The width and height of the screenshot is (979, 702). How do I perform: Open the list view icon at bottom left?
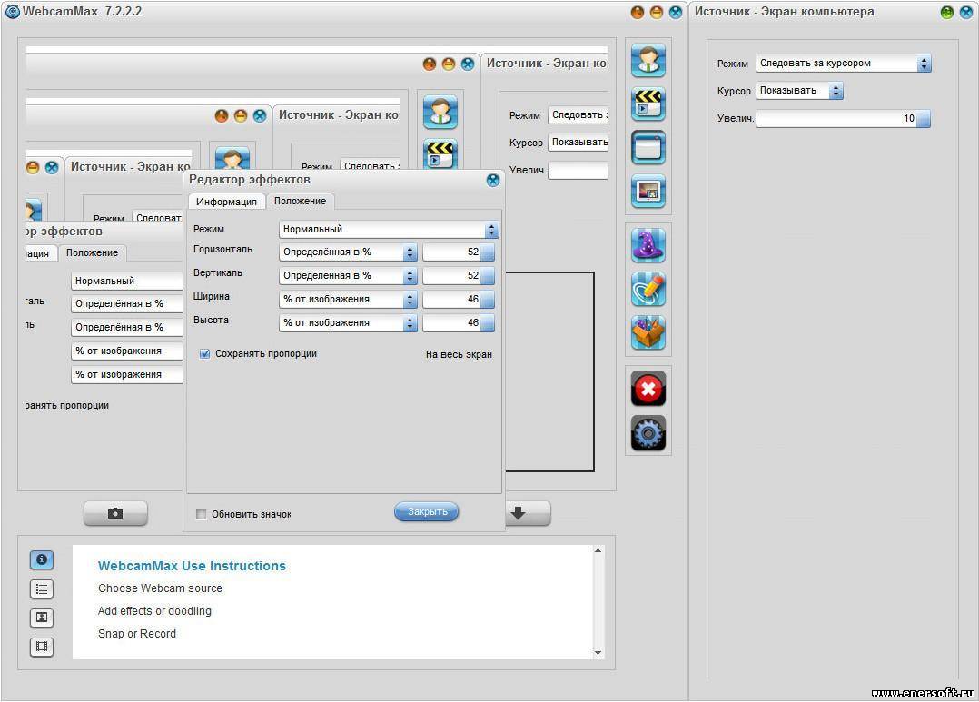pos(42,588)
